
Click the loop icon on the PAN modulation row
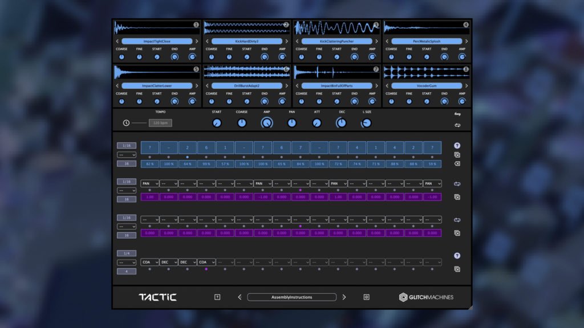click(457, 184)
